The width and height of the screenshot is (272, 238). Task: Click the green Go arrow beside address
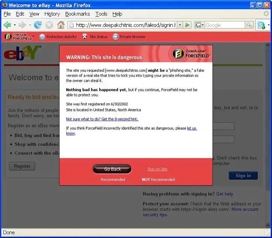pyautogui.click(x=187, y=25)
